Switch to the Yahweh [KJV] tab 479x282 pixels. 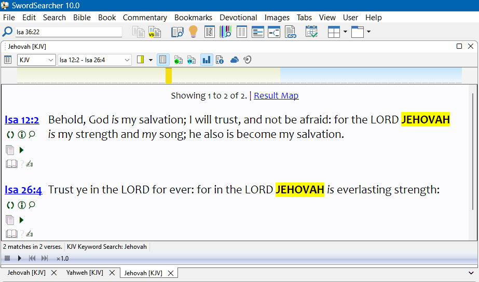(x=85, y=273)
